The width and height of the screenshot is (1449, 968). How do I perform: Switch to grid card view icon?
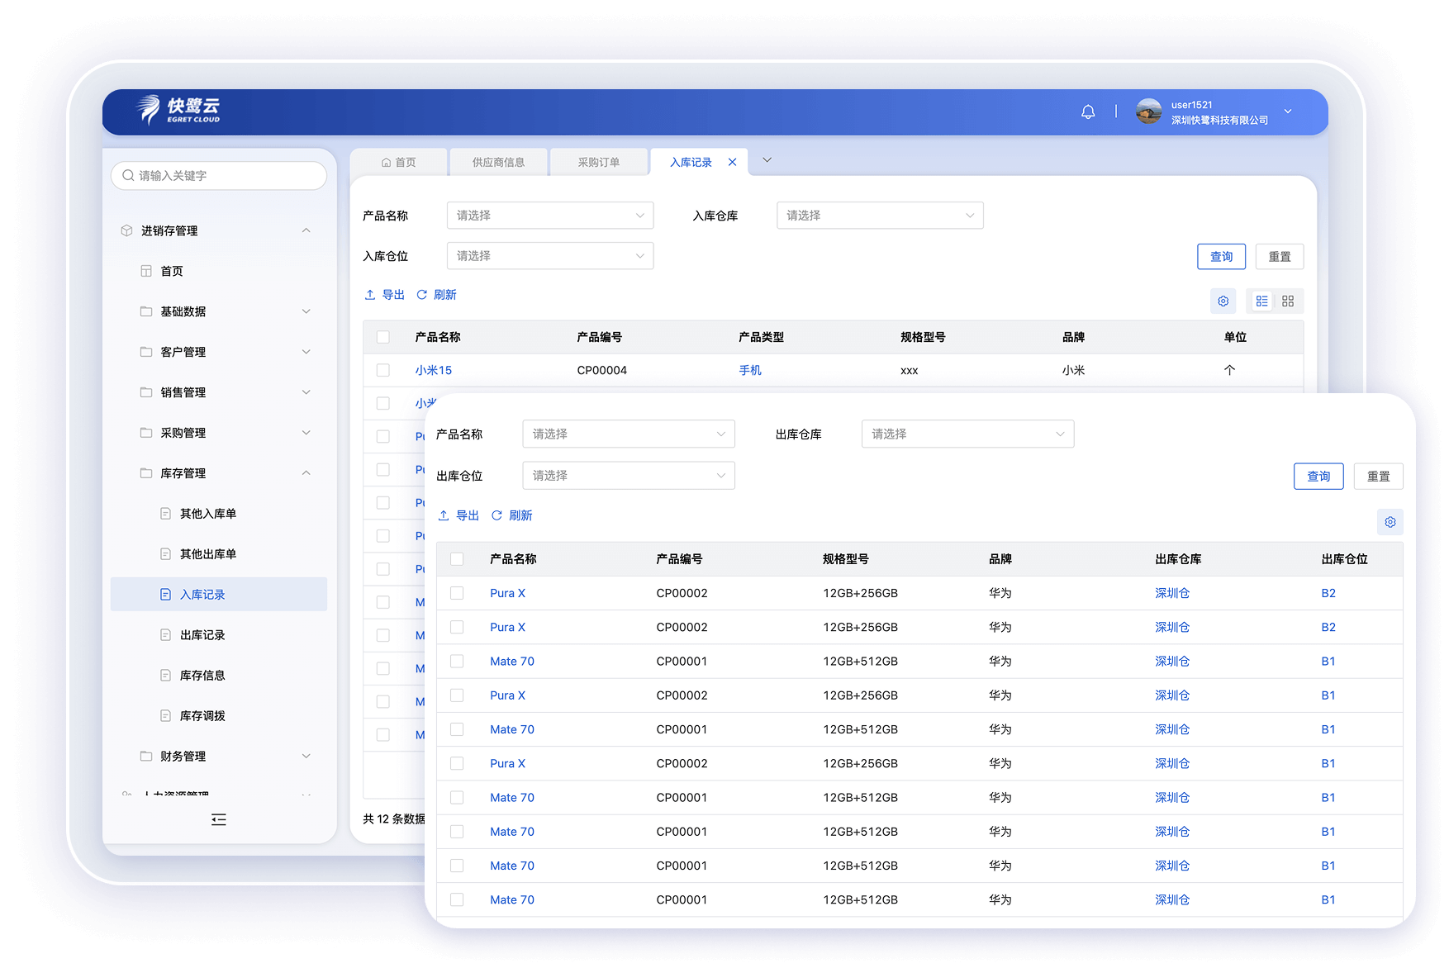click(x=1288, y=301)
